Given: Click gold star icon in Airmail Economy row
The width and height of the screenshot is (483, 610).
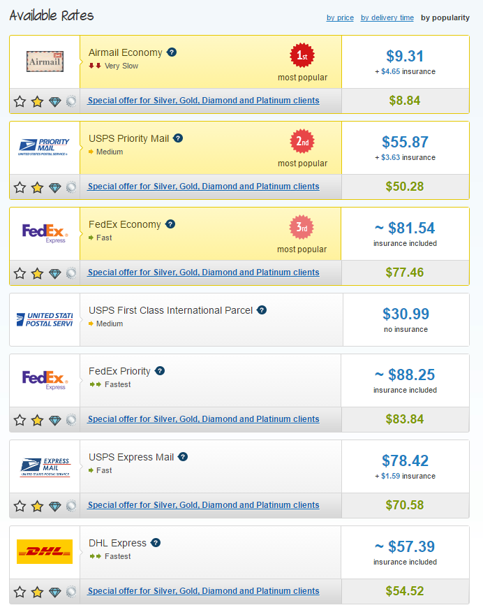Looking at the screenshot, I should (37, 101).
